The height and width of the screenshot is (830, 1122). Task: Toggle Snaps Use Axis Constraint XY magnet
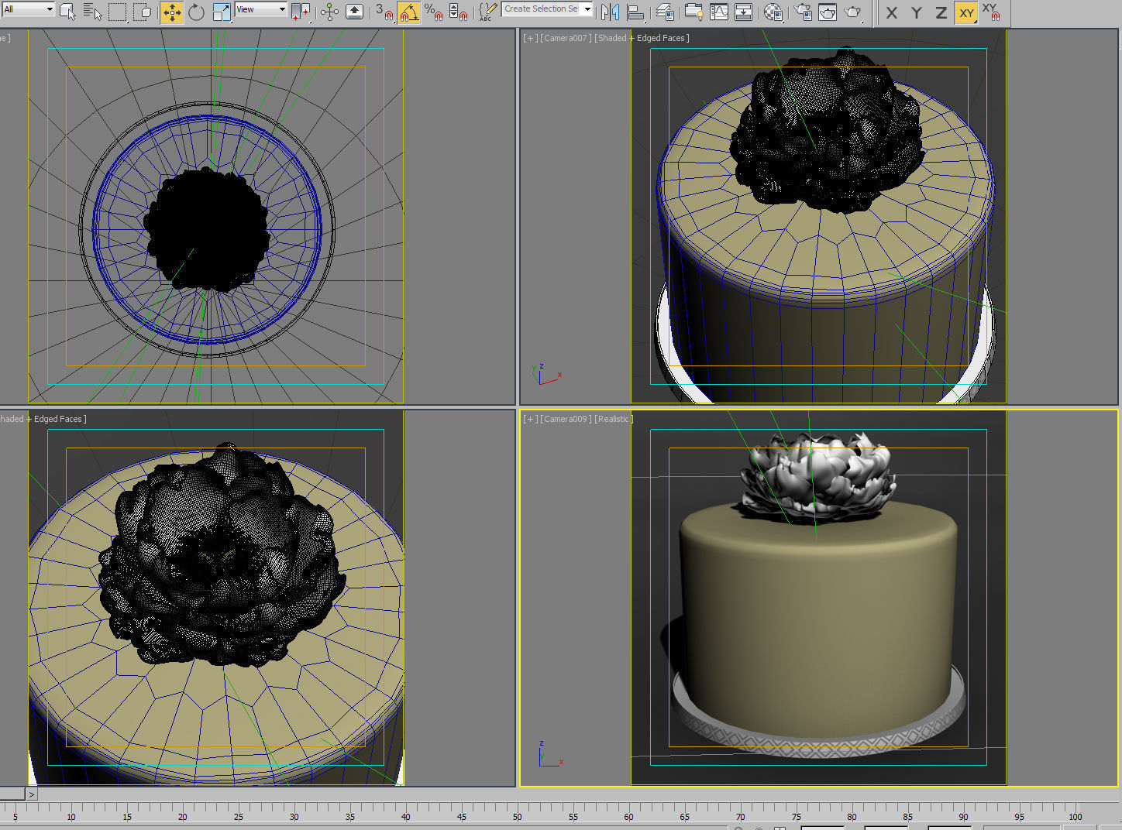991,12
